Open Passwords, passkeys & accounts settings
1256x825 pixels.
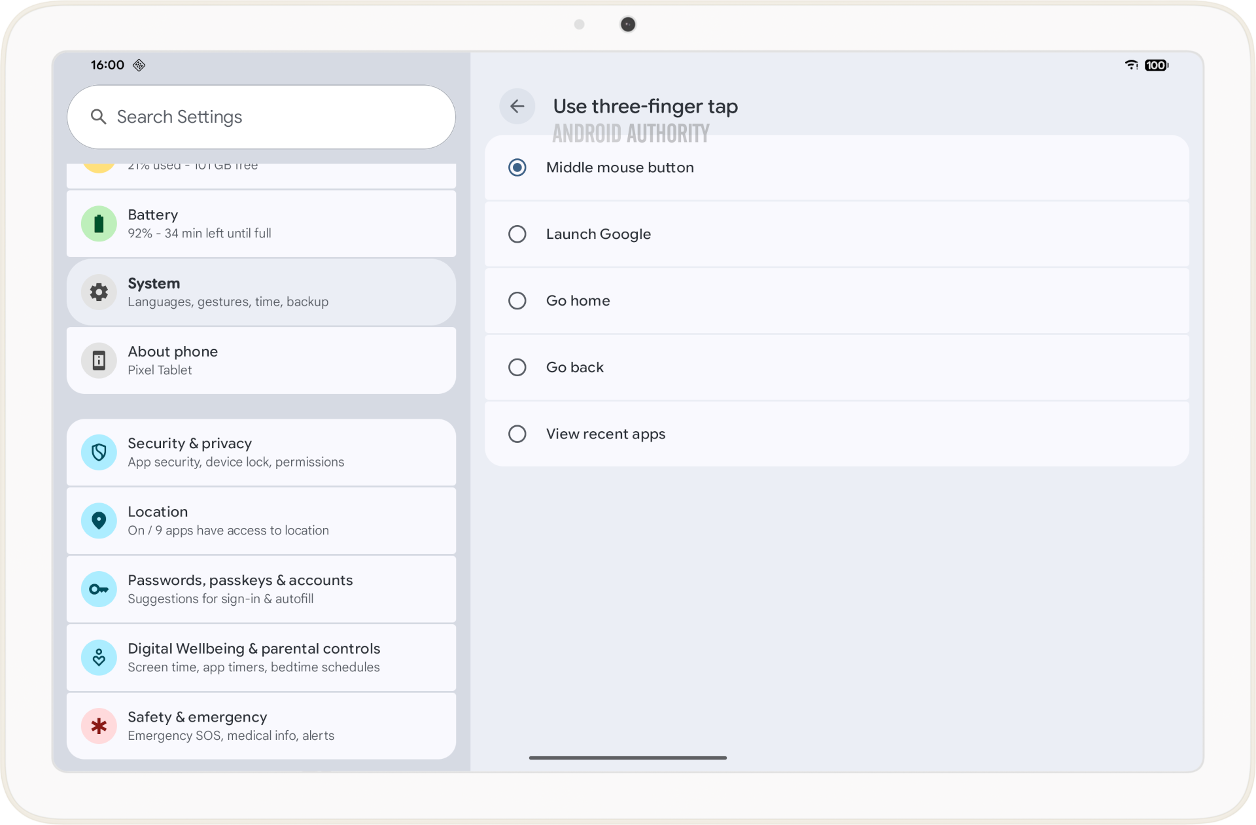tap(262, 589)
